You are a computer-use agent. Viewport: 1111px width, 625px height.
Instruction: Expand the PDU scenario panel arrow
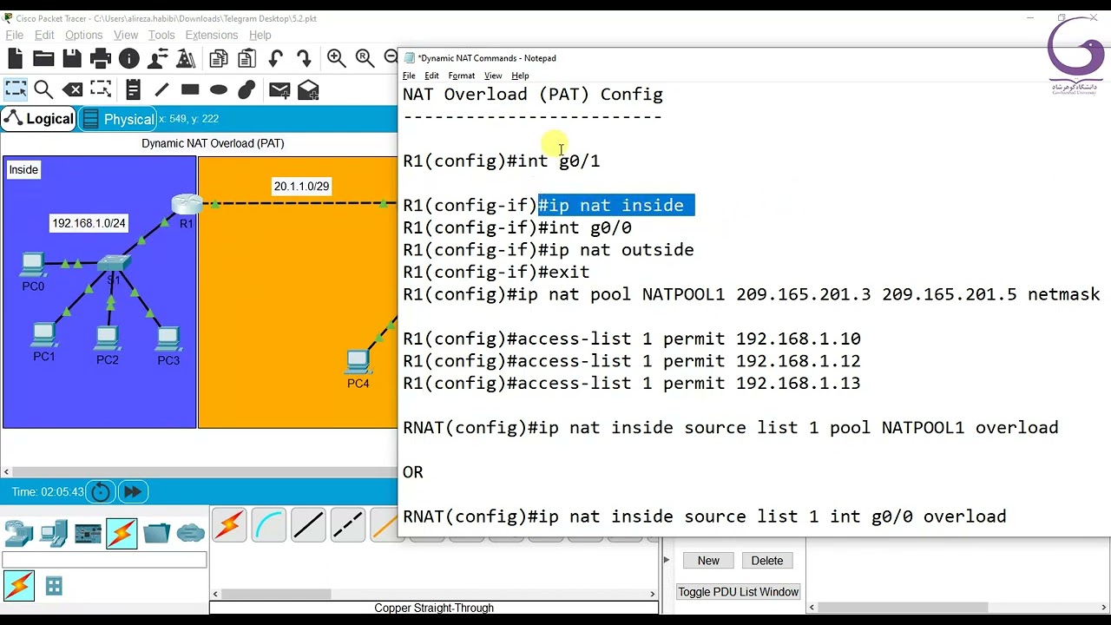(x=667, y=560)
